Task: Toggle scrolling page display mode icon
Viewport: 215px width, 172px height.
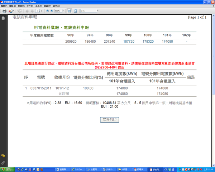Action: pyautogui.click(x=70, y=11)
